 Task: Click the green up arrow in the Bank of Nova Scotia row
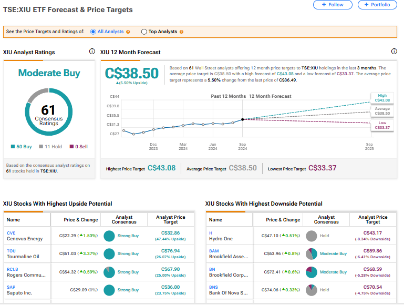pyautogui.click(x=283, y=290)
